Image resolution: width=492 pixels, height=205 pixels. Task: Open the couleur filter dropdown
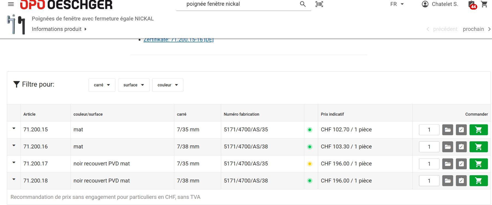coord(168,85)
